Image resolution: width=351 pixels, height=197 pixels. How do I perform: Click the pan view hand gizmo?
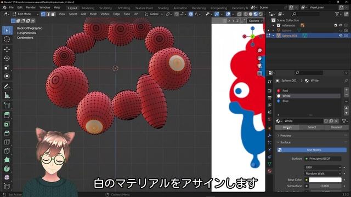tap(259, 58)
